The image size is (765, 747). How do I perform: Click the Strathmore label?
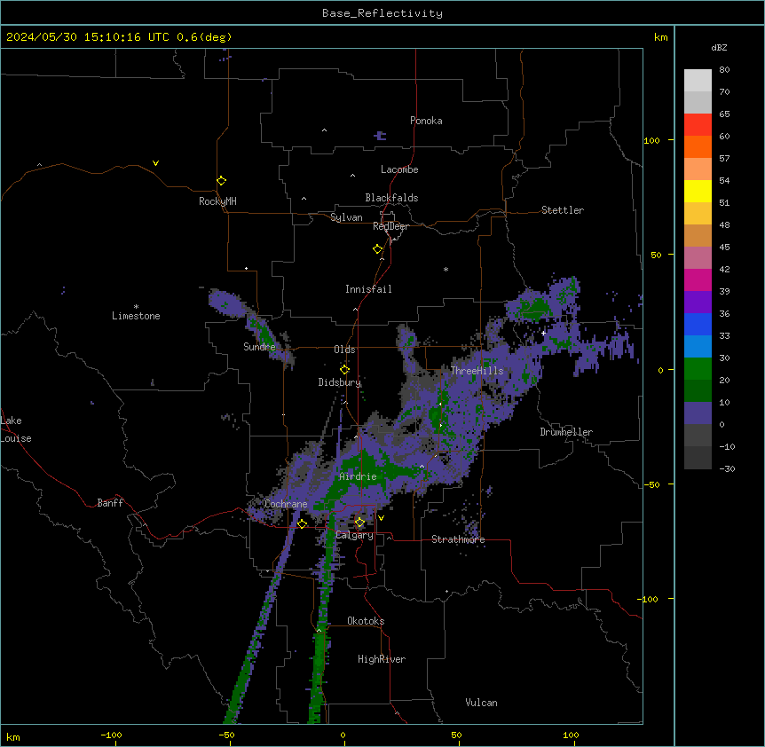coord(458,539)
